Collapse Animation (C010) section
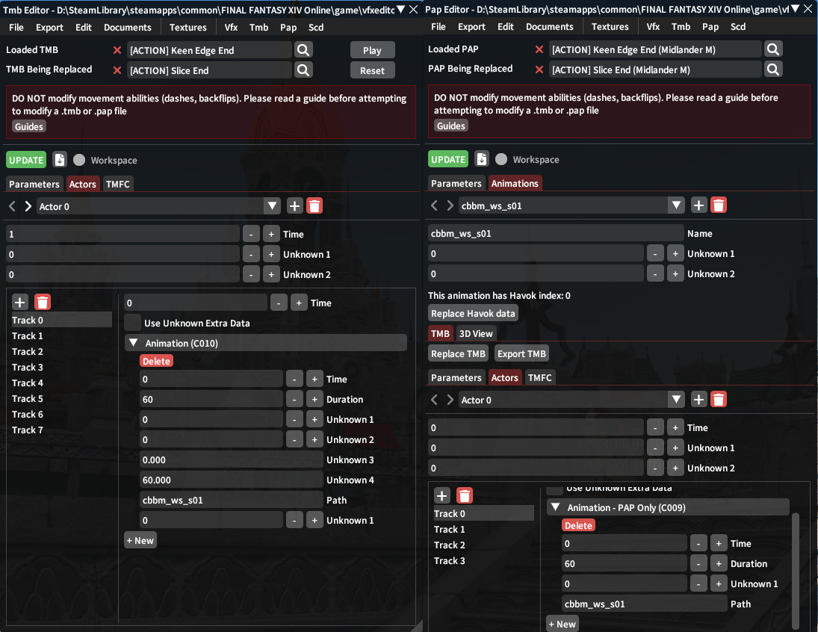 tap(134, 343)
